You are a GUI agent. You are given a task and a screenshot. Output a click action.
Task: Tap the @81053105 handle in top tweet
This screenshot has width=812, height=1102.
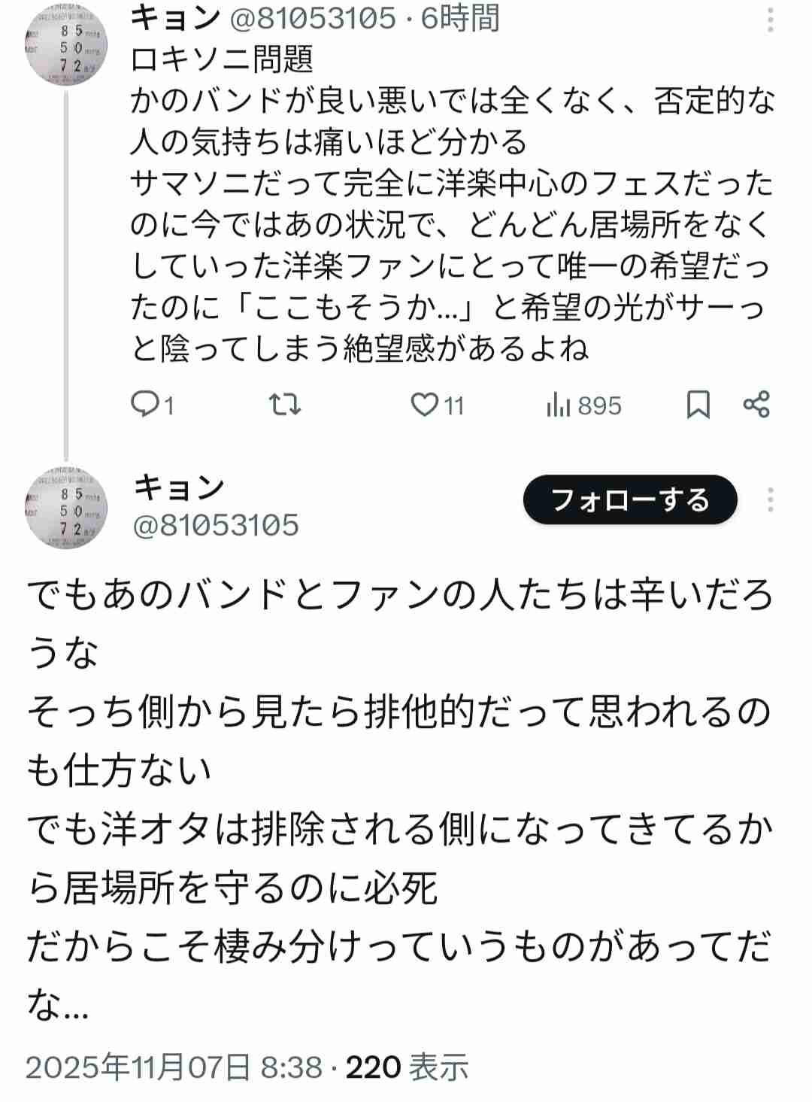312,18
